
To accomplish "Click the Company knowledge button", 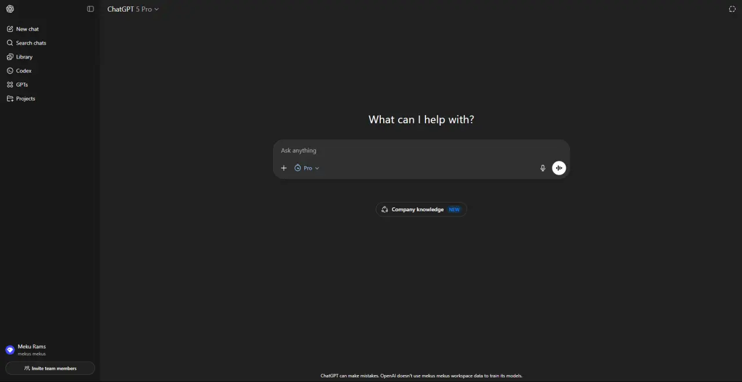I will coord(421,210).
